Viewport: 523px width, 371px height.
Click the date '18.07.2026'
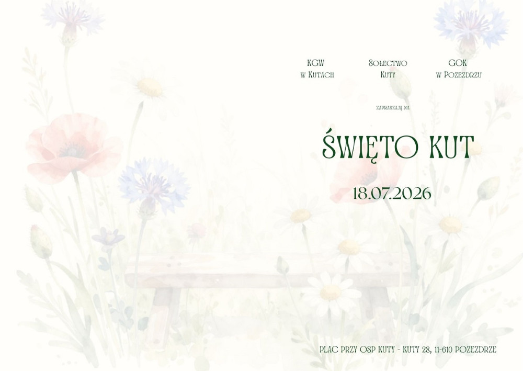tap(392, 193)
